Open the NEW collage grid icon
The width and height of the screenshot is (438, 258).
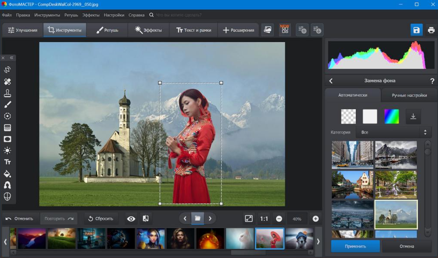click(x=285, y=29)
